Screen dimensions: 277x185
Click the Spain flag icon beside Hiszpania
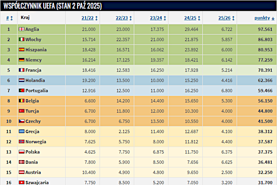tap(21, 50)
